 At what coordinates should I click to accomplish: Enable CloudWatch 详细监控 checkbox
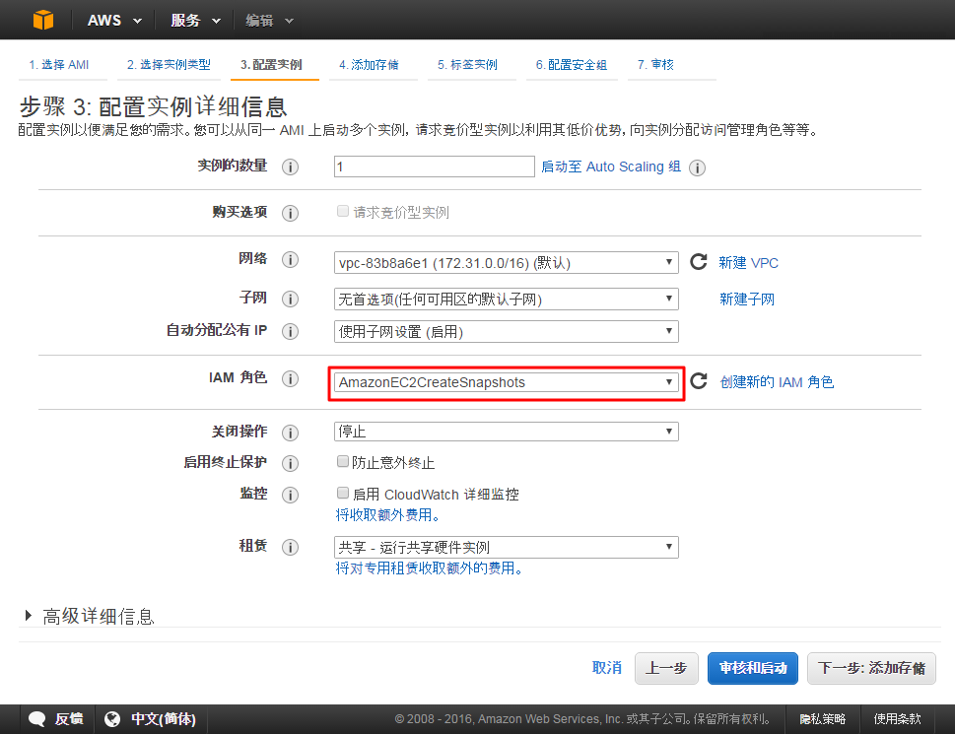343,493
